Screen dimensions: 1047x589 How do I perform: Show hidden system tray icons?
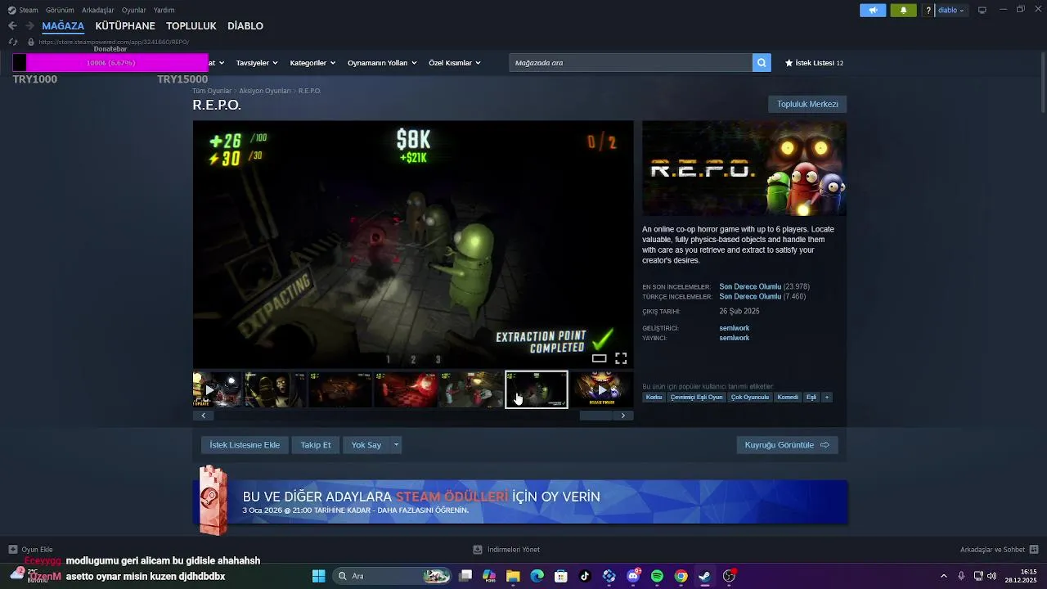[x=943, y=576]
